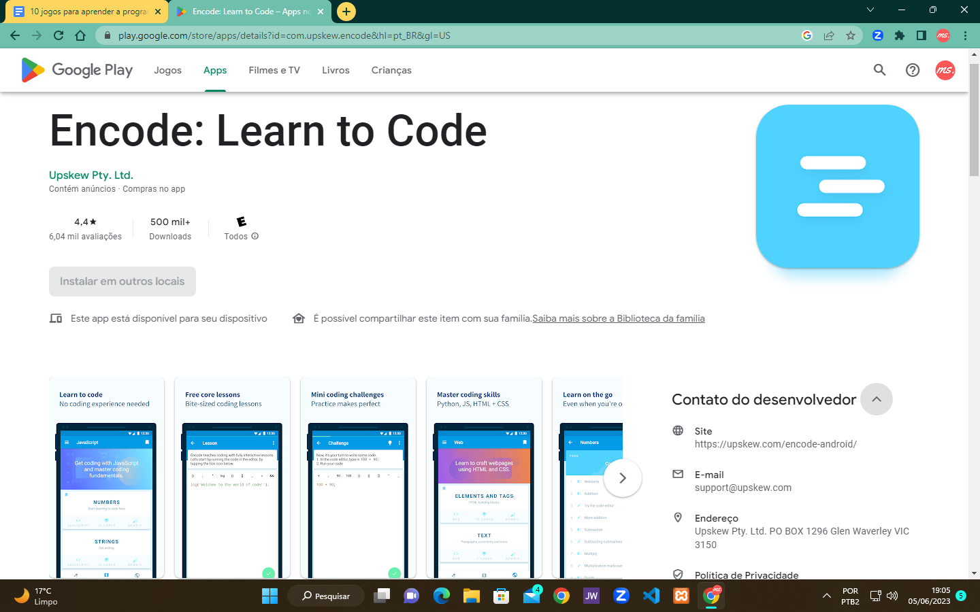Open XAMPP from the taskbar
This screenshot has width=980, height=612.
[x=681, y=596]
